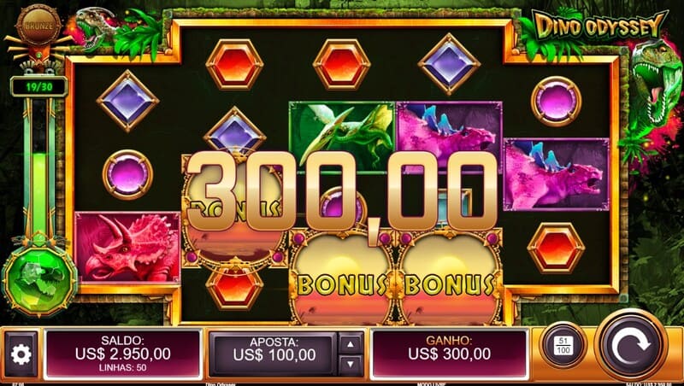Click the green vertical progress meter
Image resolution: width=684 pixels, height=386 pixels.
pyautogui.click(x=39, y=167)
